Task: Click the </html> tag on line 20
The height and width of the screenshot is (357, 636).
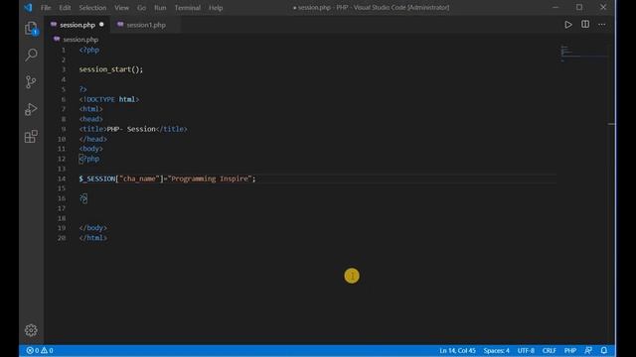Action: [x=92, y=238]
